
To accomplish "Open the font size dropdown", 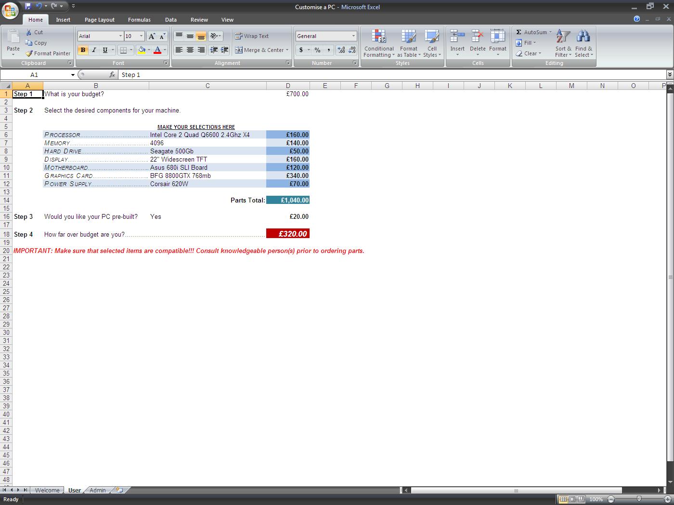I will 141,36.
